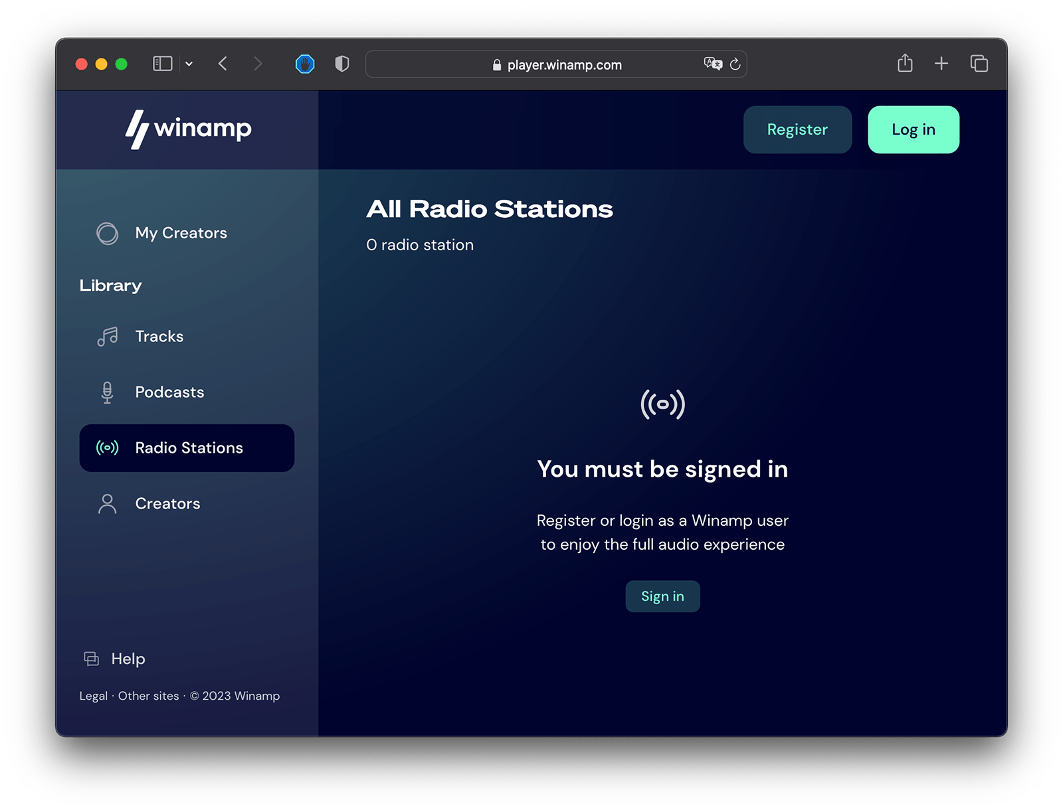This screenshot has height=810, width=1063.
Task: Open the privacy report shield icon
Action: (342, 64)
